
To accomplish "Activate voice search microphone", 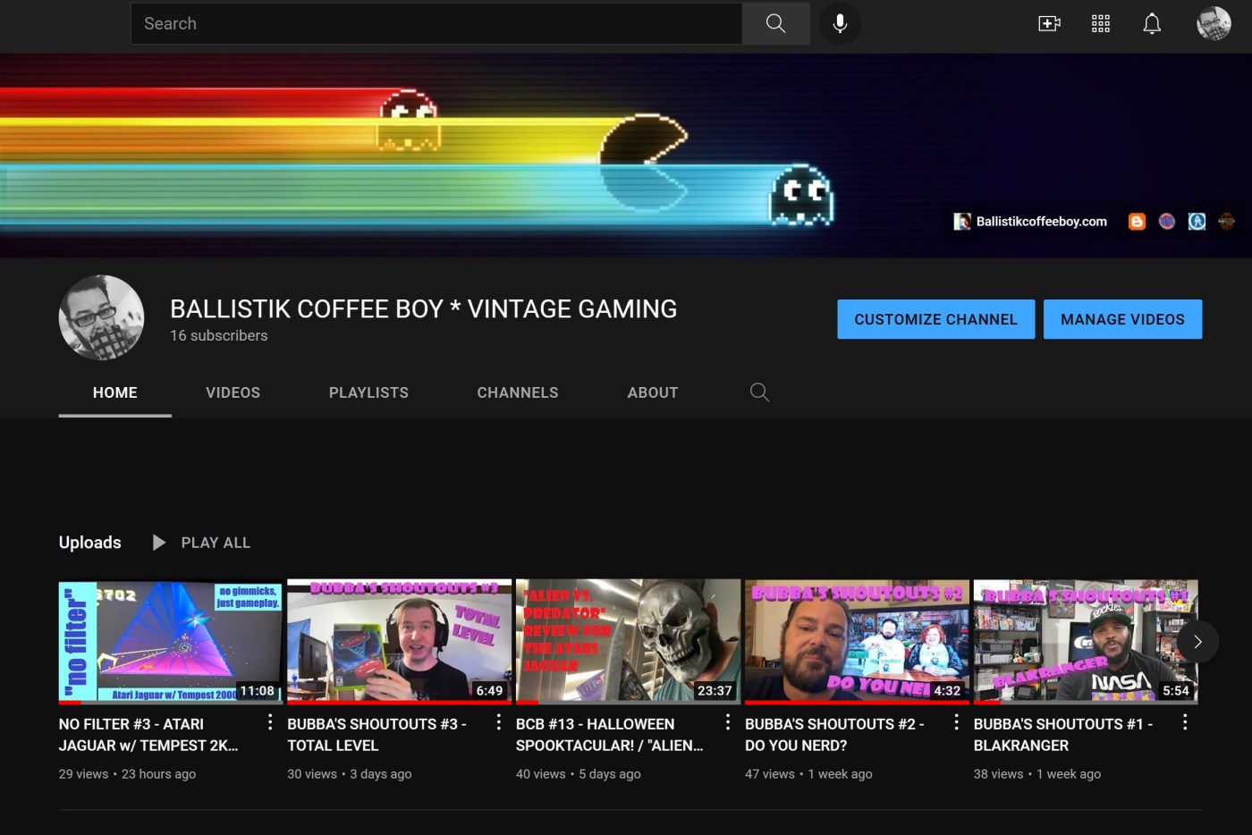I will coord(840,23).
